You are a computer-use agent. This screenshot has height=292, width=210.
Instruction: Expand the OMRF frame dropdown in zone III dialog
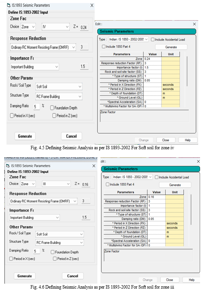43,201
